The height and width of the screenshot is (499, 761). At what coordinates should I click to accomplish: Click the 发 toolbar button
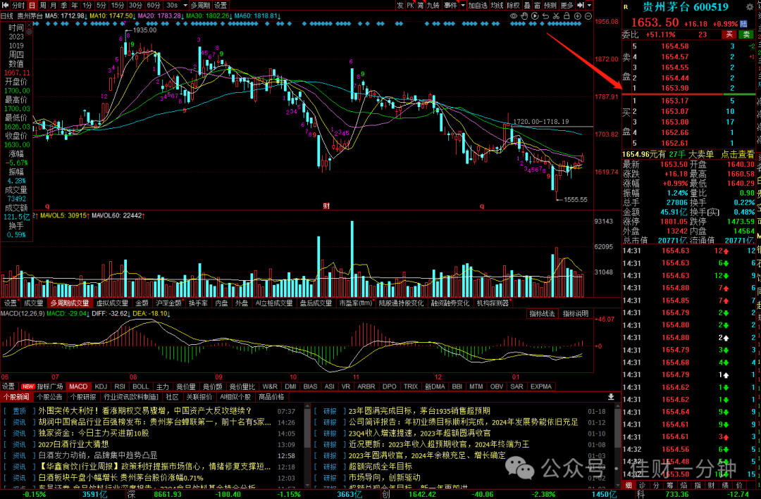pyautogui.click(x=400, y=5)
